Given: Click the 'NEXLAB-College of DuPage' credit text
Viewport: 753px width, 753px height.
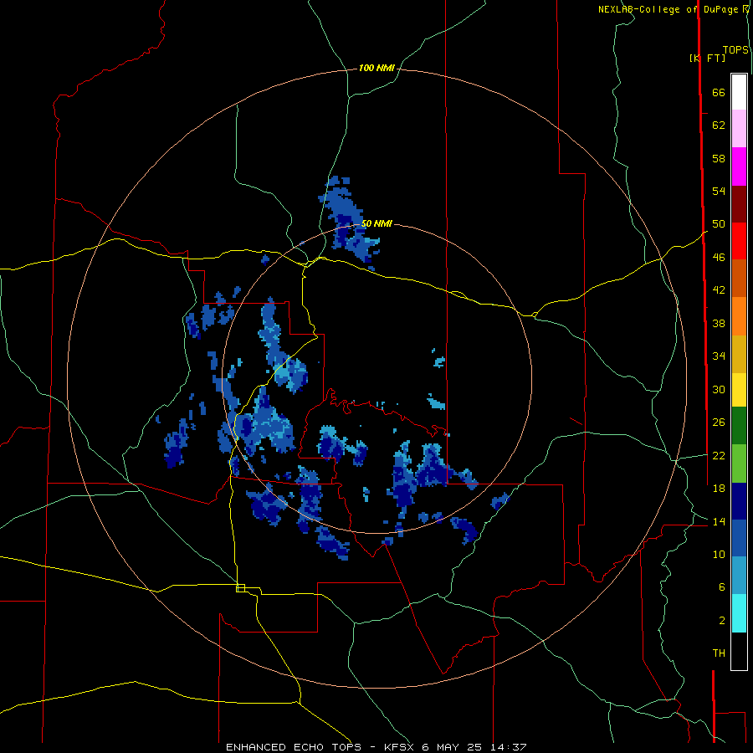Looking at the screenshot, I should point(668,9).
